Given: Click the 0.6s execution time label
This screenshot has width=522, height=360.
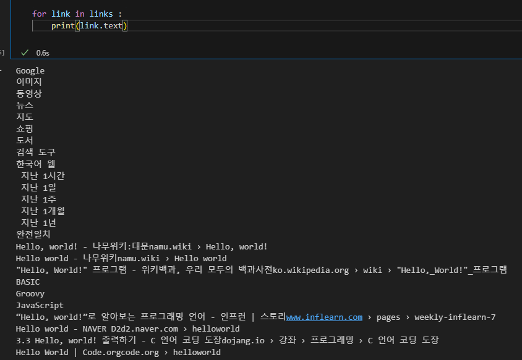Looking at the screenshot, I should point(43,53).
